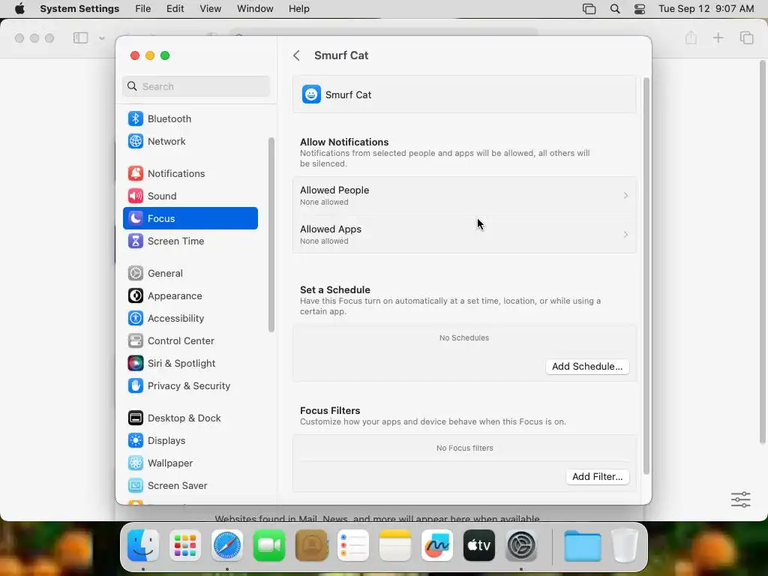Go back from Smurf Cat page
This screenshot has width=768, height=576.
click(296, 55)
